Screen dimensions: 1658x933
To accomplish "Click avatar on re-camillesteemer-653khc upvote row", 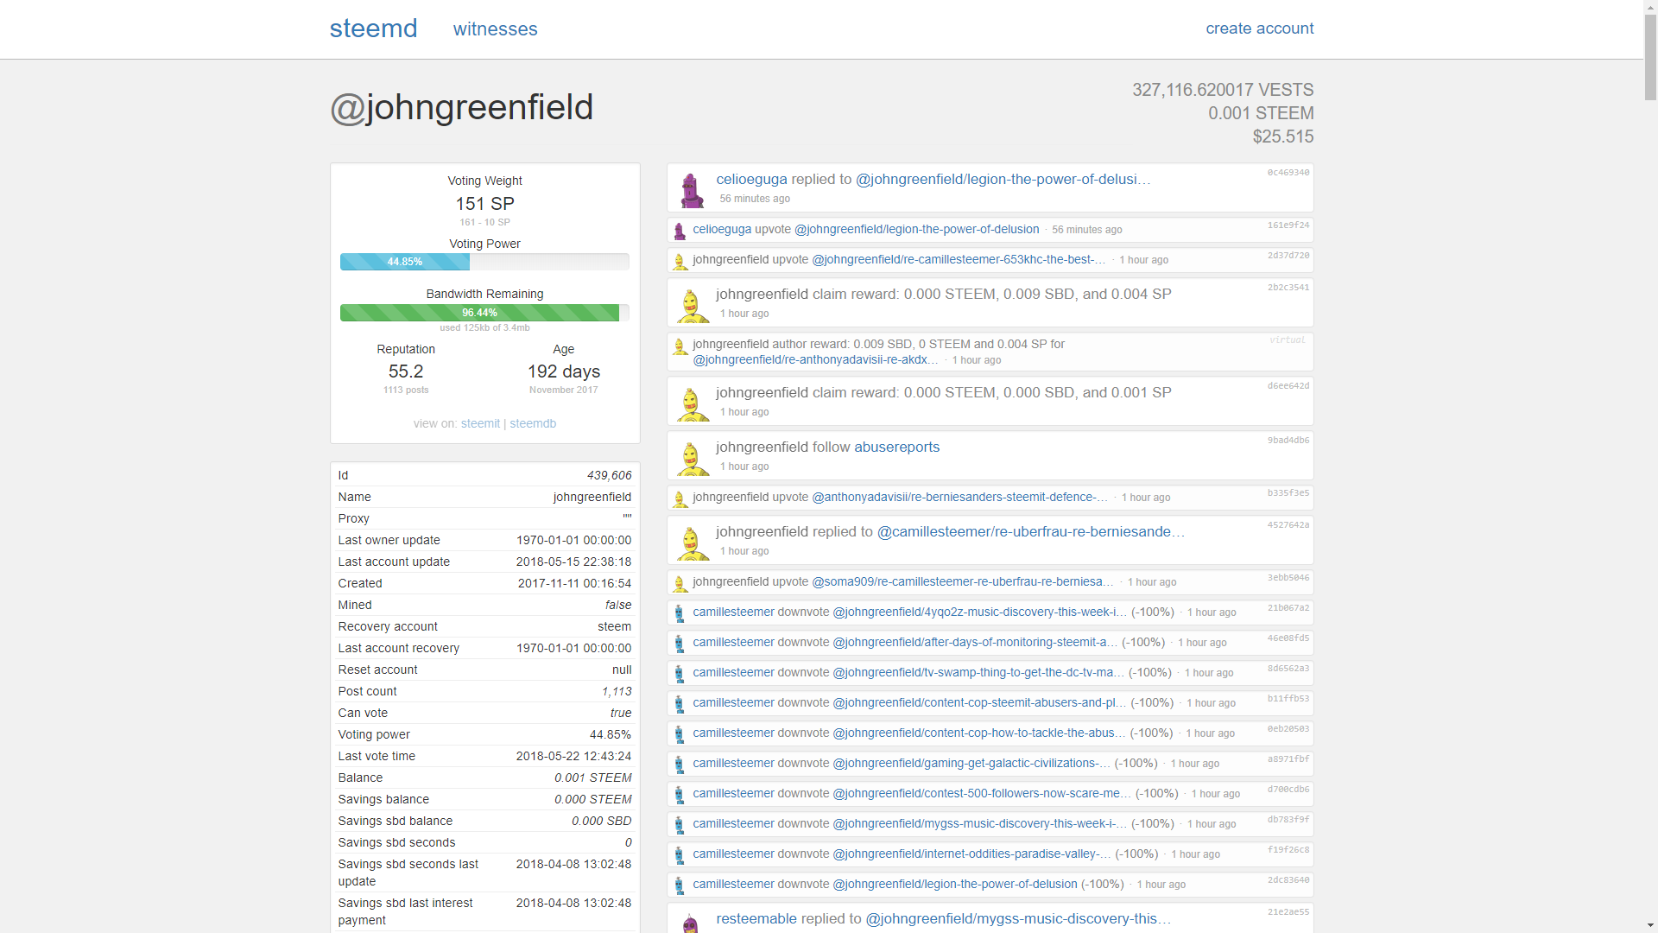I will click(680, 261).
